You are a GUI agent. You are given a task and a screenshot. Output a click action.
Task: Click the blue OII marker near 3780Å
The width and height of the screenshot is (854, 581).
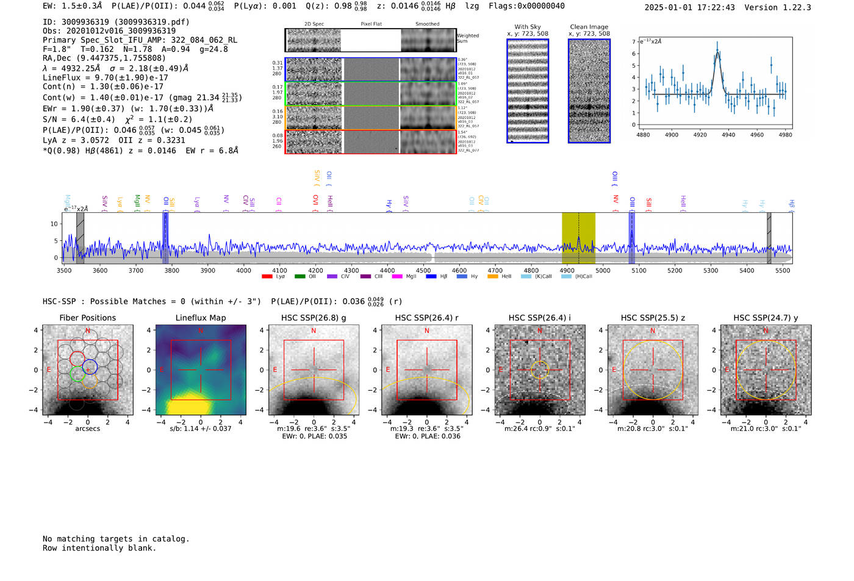165,238
